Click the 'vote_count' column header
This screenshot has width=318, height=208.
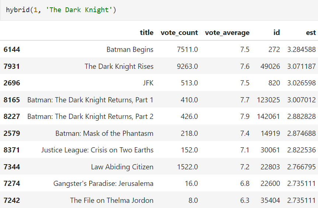(x=179, y=32)
